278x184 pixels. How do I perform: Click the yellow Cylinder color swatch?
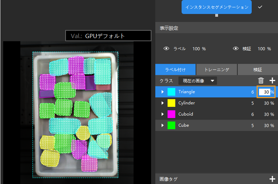click(171, 103)
